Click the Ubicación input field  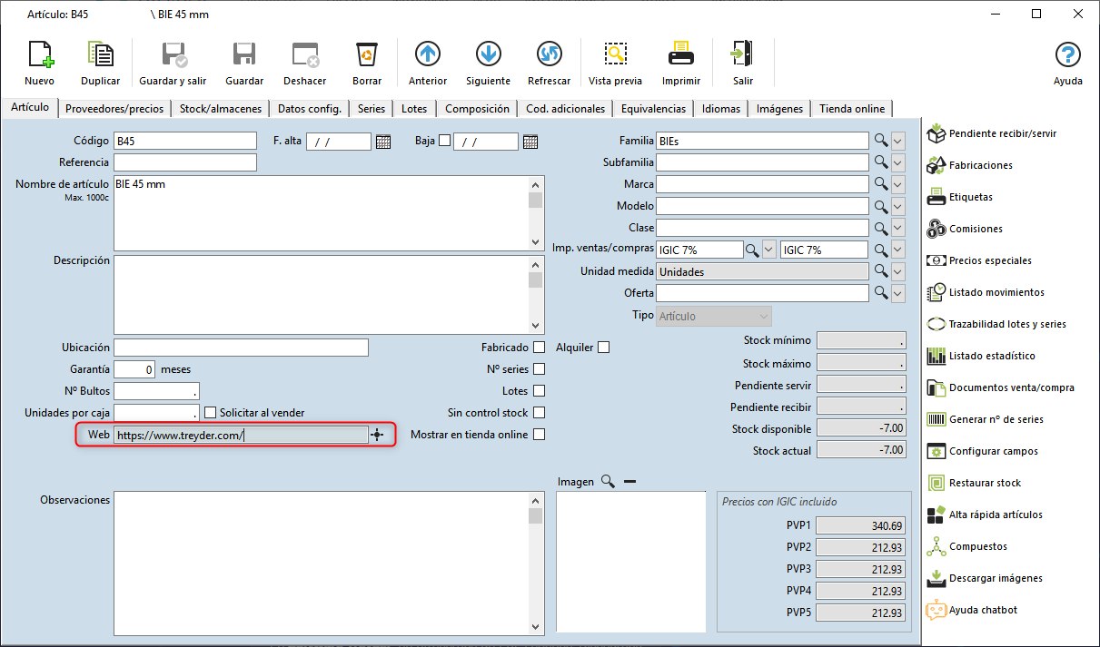pos(242,348)
